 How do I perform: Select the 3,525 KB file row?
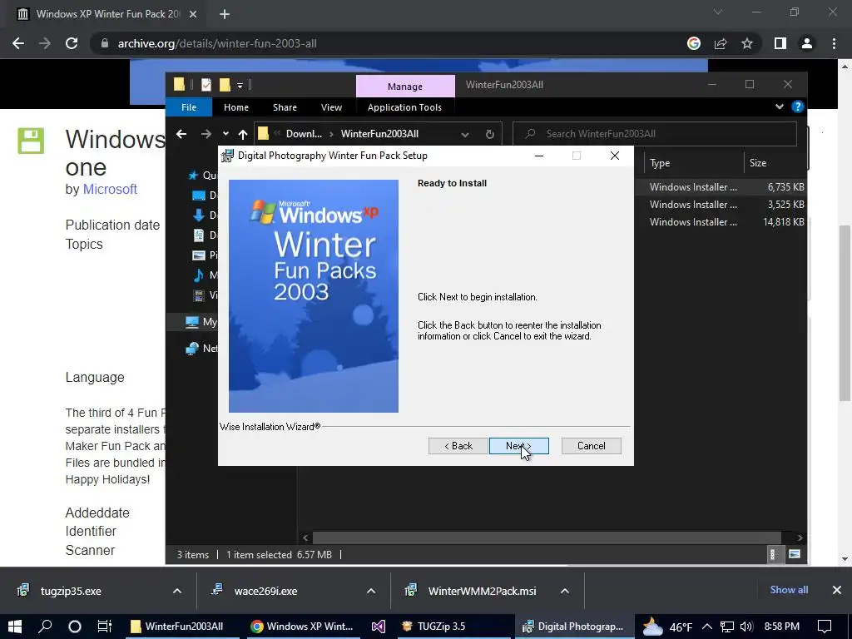click(x=720, y=205)
